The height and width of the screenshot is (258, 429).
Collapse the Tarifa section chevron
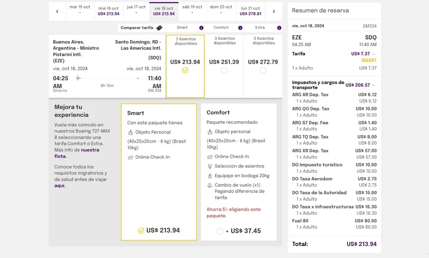374,54
